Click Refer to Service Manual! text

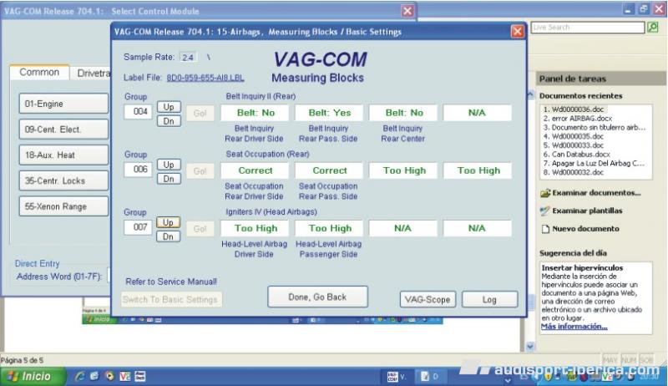(171, 282)
